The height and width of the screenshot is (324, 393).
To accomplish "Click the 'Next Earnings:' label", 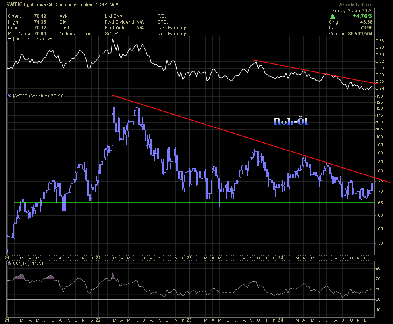I will (x=173, y=34).
